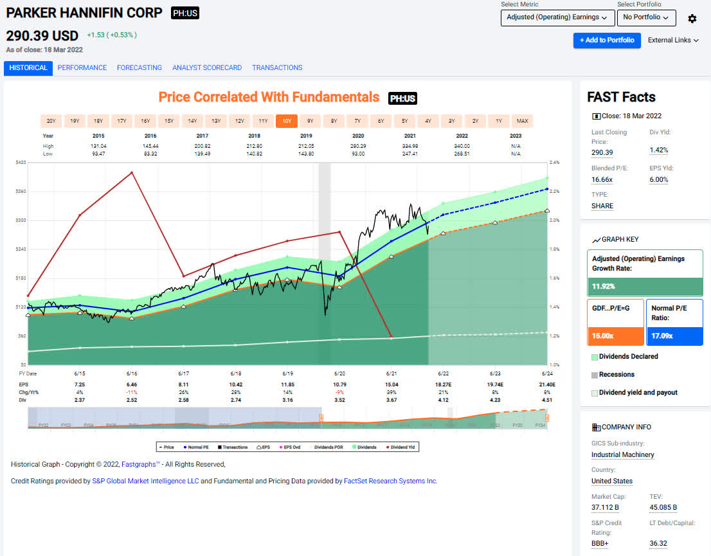Click the left handle of the timeline range slider
The width and height of the screenshot is (711, 556).
[321, 418]
